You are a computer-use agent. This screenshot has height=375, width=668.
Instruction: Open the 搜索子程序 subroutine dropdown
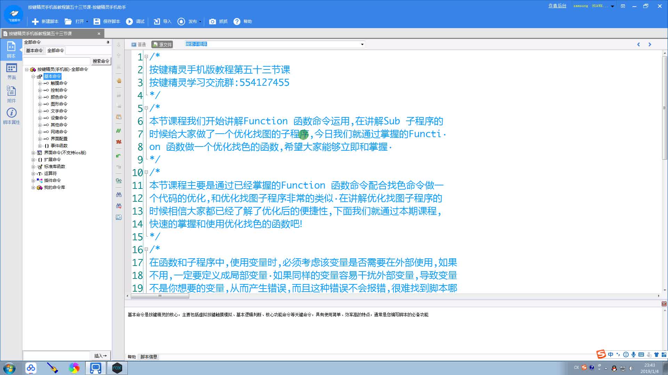pyautogui.click(x=362, y=44)
